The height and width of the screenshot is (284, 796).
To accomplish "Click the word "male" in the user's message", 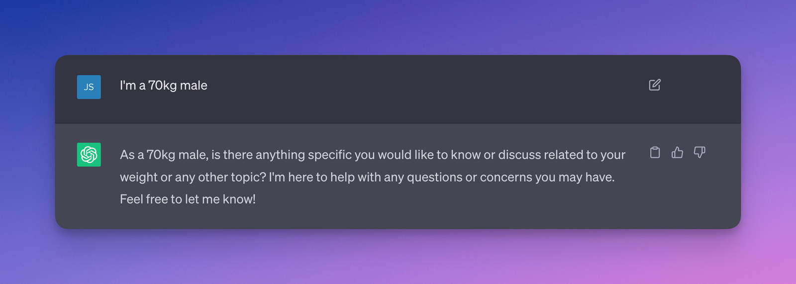I will (x=194, y=86).
